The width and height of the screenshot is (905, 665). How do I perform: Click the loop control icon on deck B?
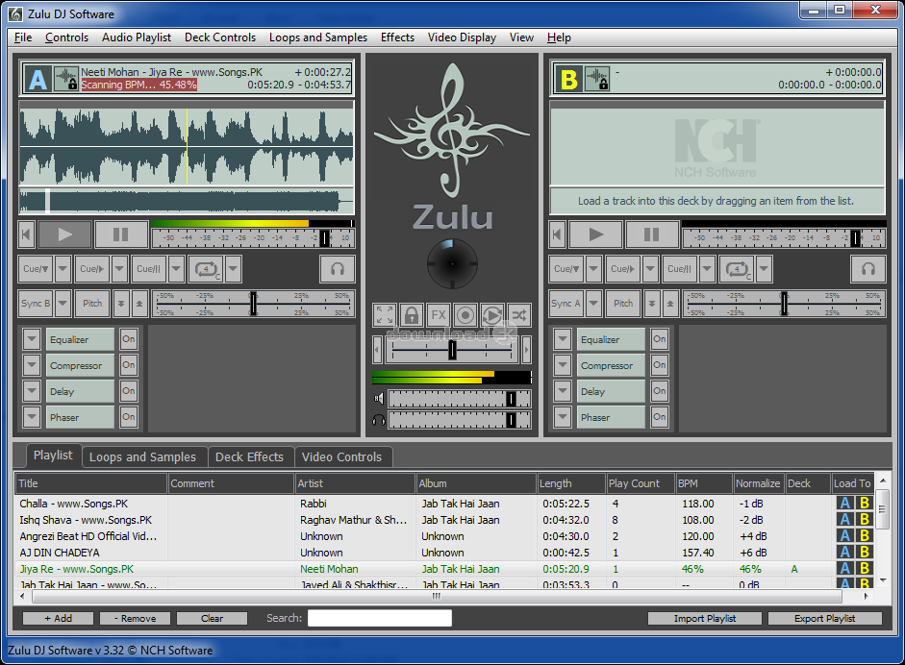(738, 269)
